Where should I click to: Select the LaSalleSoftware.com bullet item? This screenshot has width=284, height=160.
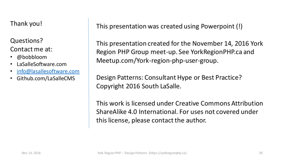[x=42, y=64]
